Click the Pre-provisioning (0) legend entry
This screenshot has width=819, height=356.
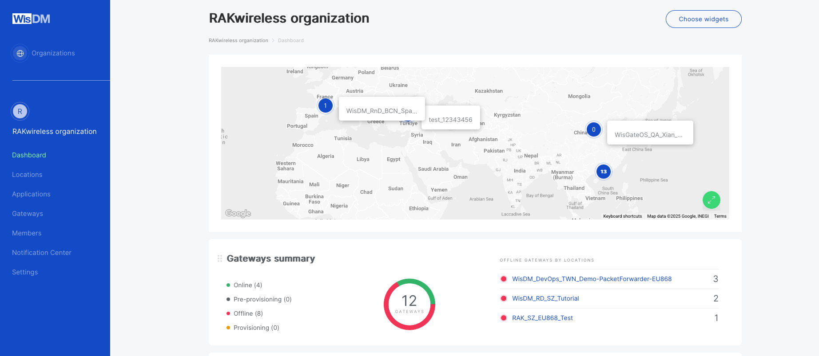259,299
